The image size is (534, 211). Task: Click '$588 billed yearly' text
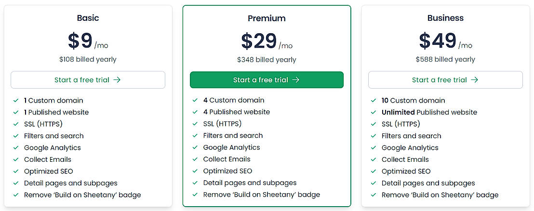(x=445, y=60)
